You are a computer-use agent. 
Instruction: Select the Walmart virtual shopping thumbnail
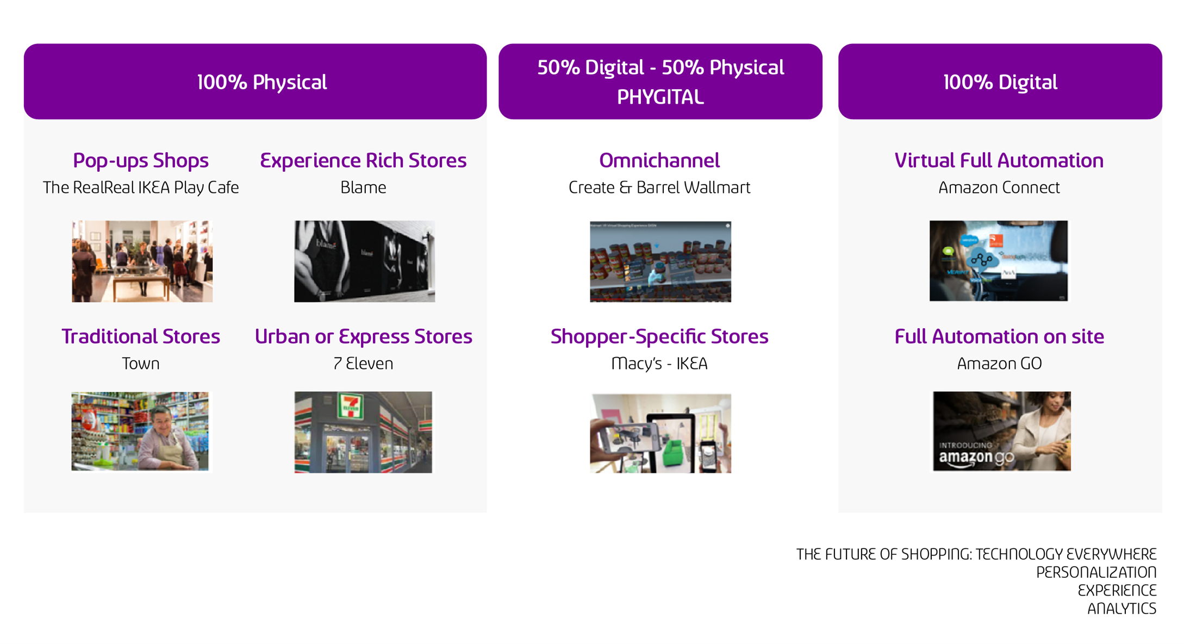point(660,261)
